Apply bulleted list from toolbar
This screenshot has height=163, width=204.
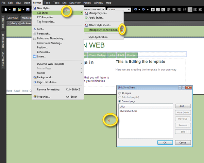tap(190, 10)
